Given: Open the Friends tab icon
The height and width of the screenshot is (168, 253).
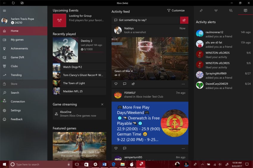Looking at the screenshot, I should [x=201, y=10].
